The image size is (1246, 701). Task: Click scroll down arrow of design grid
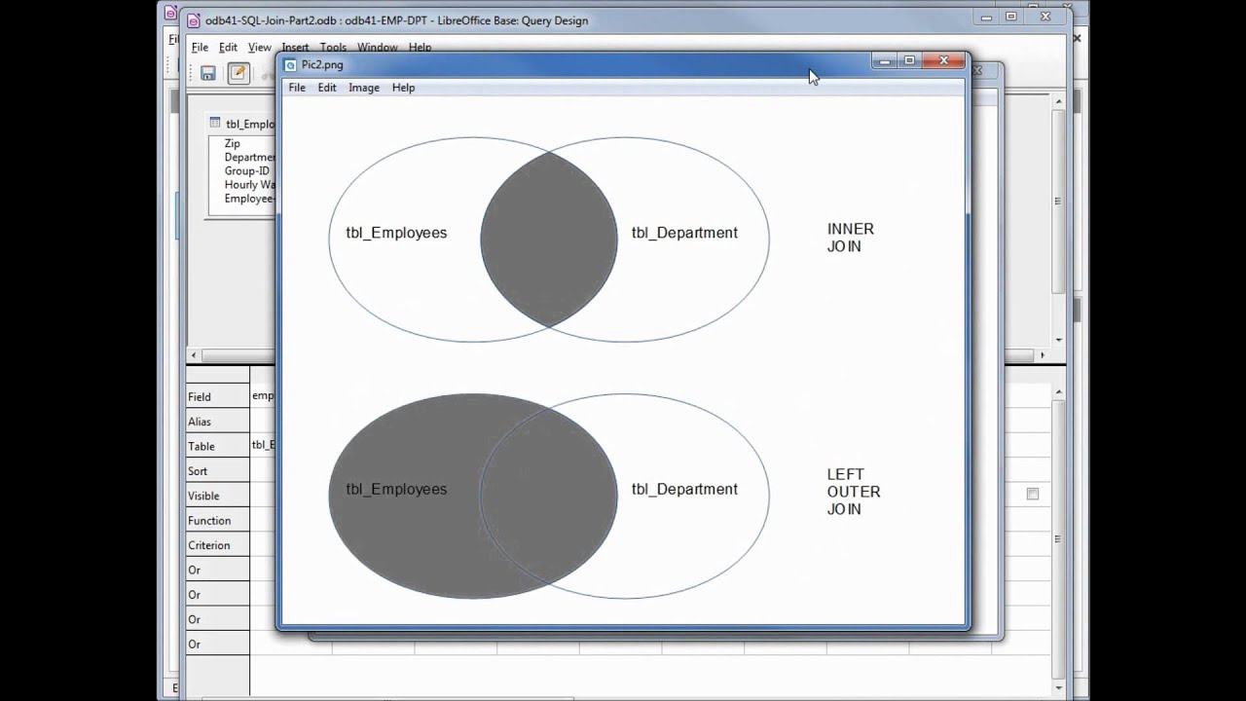pyautogui.click(x=1058, y=688)
